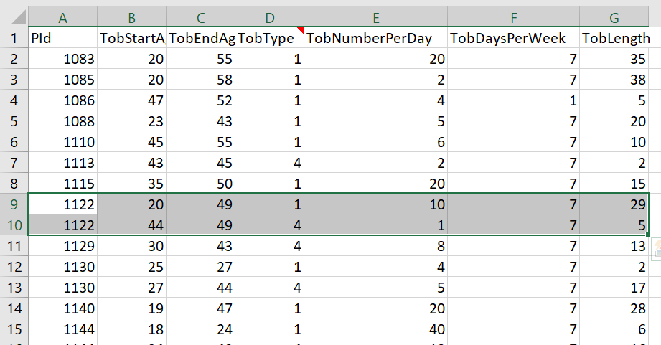Select column E header

[375, 16]
